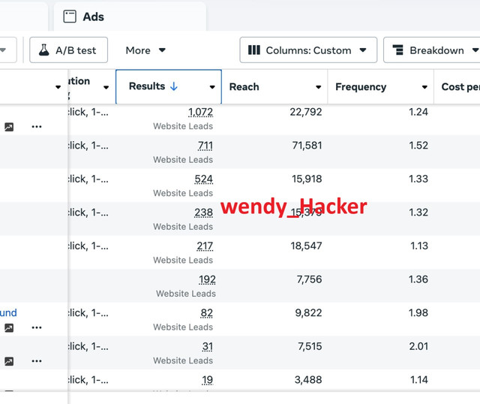Open the more options dots in the 1,072 row
Viewport: 480px width, 404px height.
pyautogui.click(x=37, y=127)
